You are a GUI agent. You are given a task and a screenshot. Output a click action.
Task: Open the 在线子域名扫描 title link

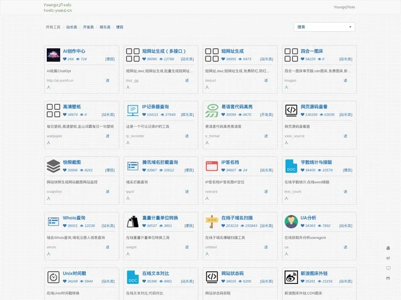(x=237, y=218)
